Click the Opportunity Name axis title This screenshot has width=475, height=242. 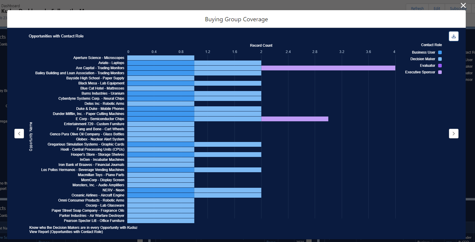pyautogui.click(x=31, y=137)
